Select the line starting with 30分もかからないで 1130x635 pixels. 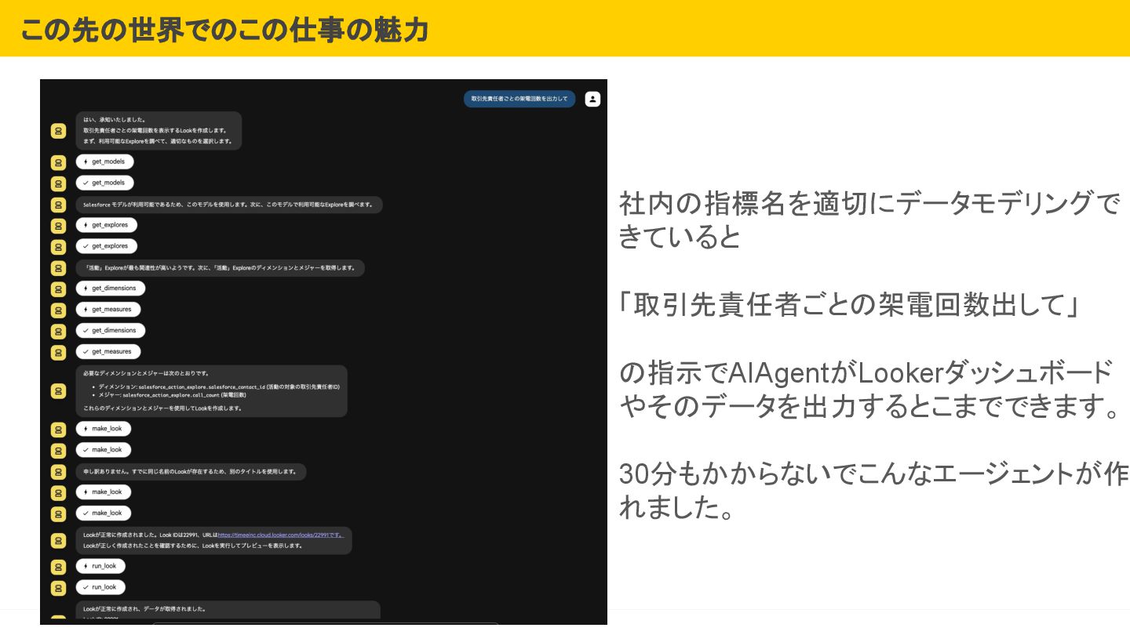click(873, 474)
